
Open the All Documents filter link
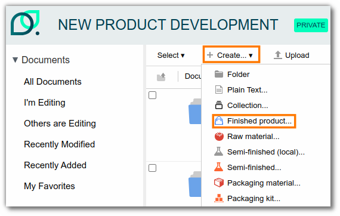(52, 82)
